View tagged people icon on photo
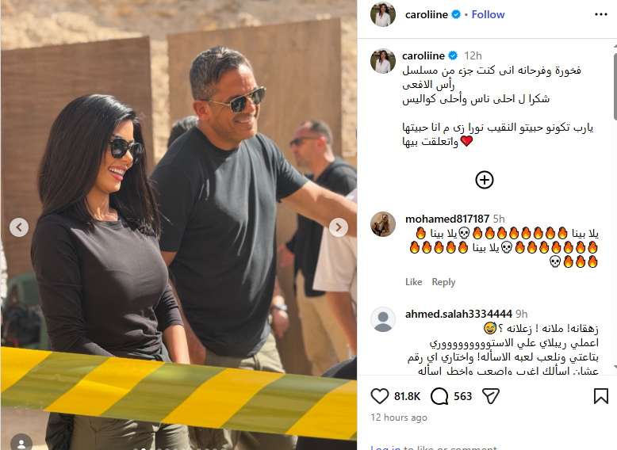The width and height of the screenshot is (617, 450). 21,443
